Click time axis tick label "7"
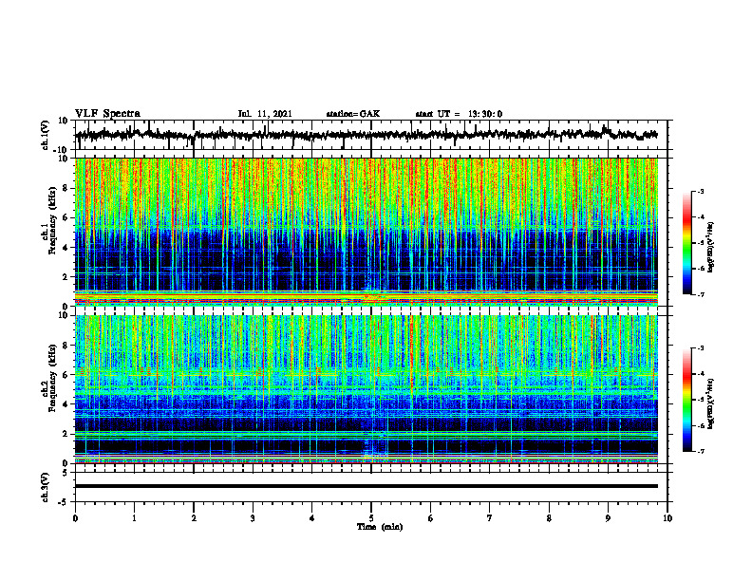Screen dimensions: 752x581 point(490,518)
